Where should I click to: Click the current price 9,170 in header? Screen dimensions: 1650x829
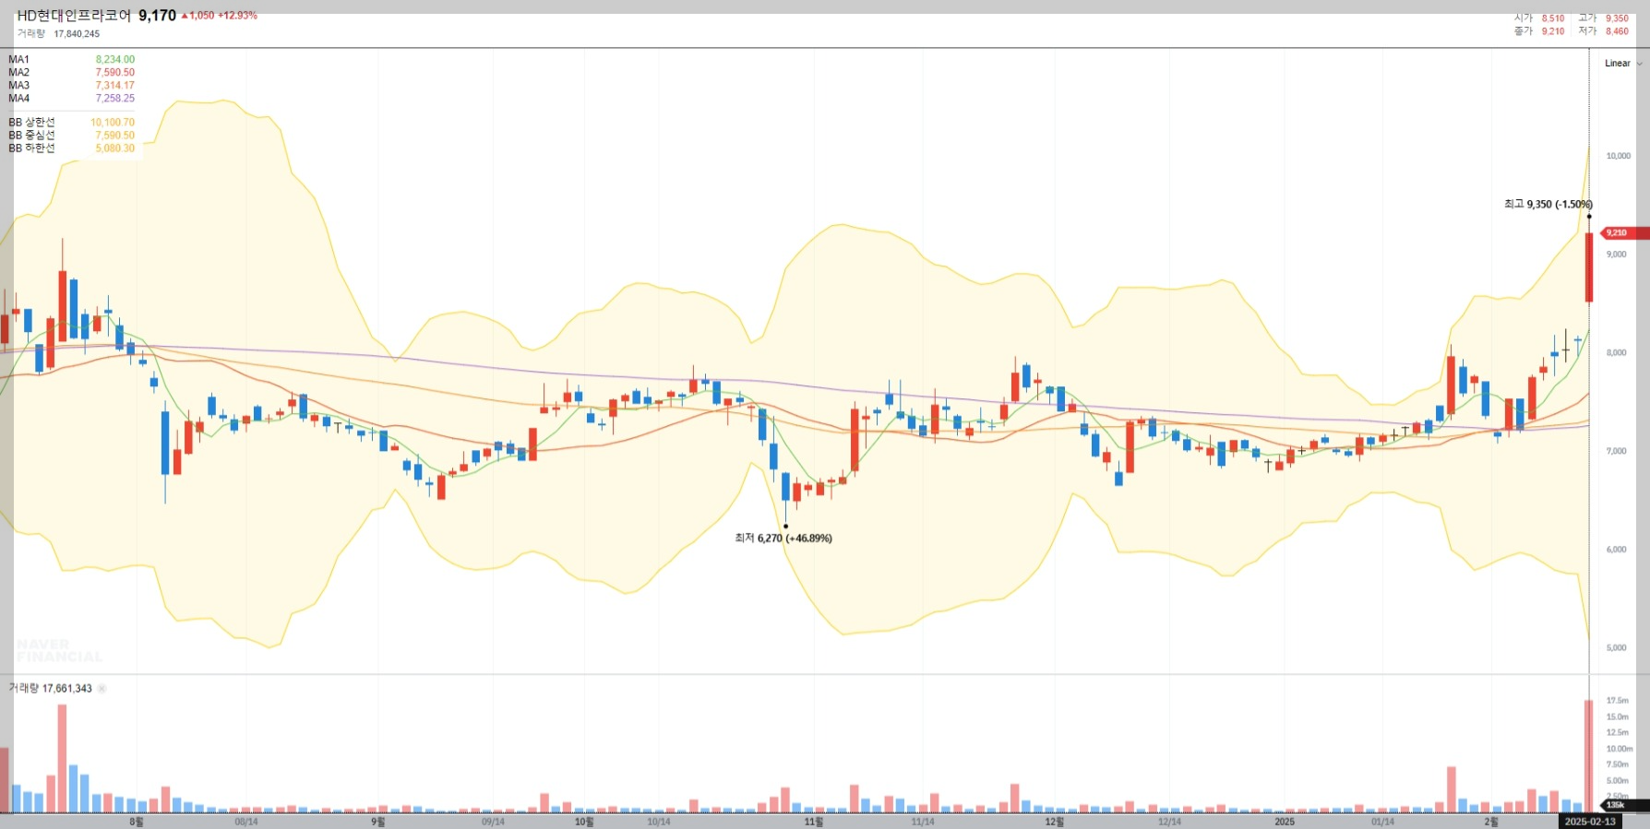[x=158, y=16]
